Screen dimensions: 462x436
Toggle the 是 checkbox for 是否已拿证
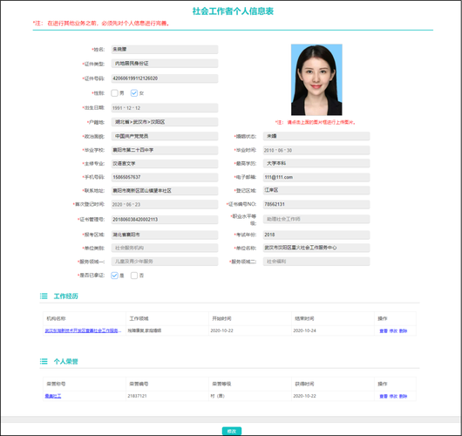[x=114, y=276]
